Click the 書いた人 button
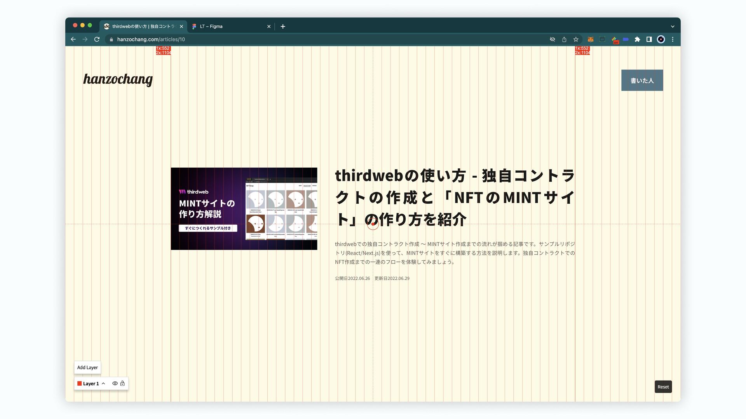 [x=642, y=80]
